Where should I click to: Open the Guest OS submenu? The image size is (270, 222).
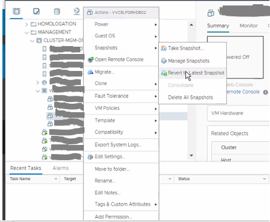[x=121, y=36]
